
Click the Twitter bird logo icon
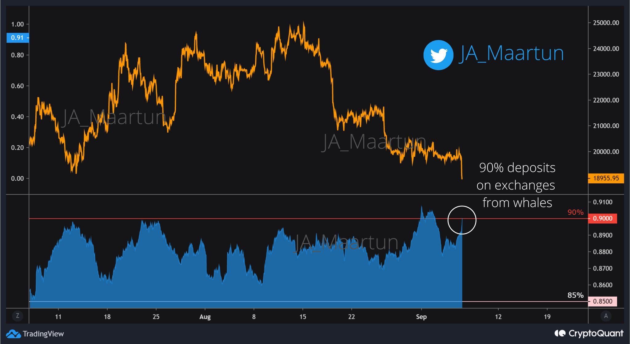click(438, 55)
